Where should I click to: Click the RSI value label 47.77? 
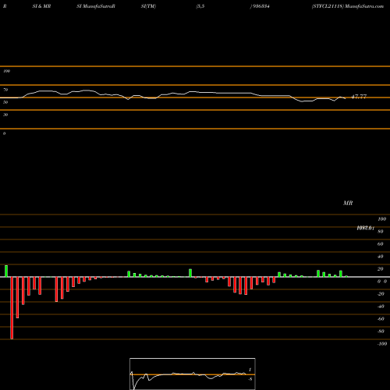tap(359, 97)
